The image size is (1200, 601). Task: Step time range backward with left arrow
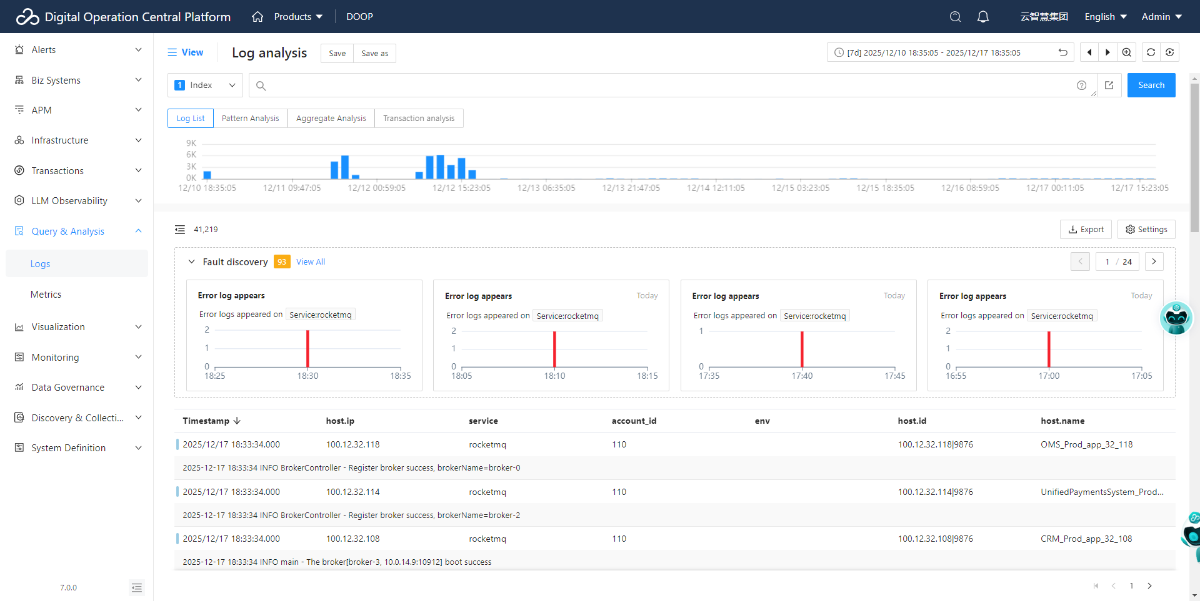click(1089, 52)
